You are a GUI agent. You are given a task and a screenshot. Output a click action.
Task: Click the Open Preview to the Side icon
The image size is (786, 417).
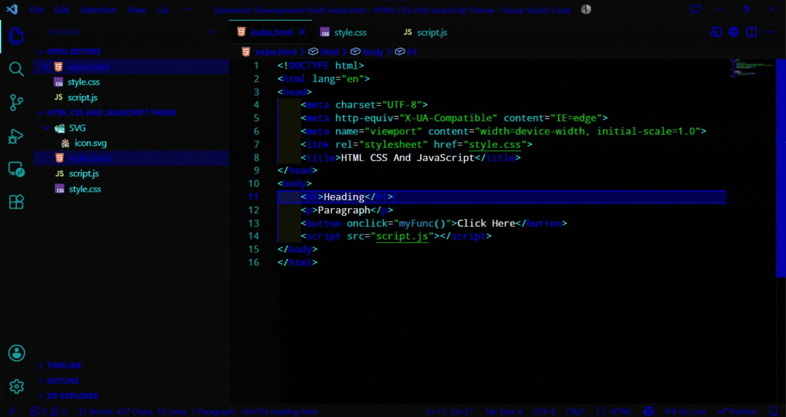[x=715, y=32]
